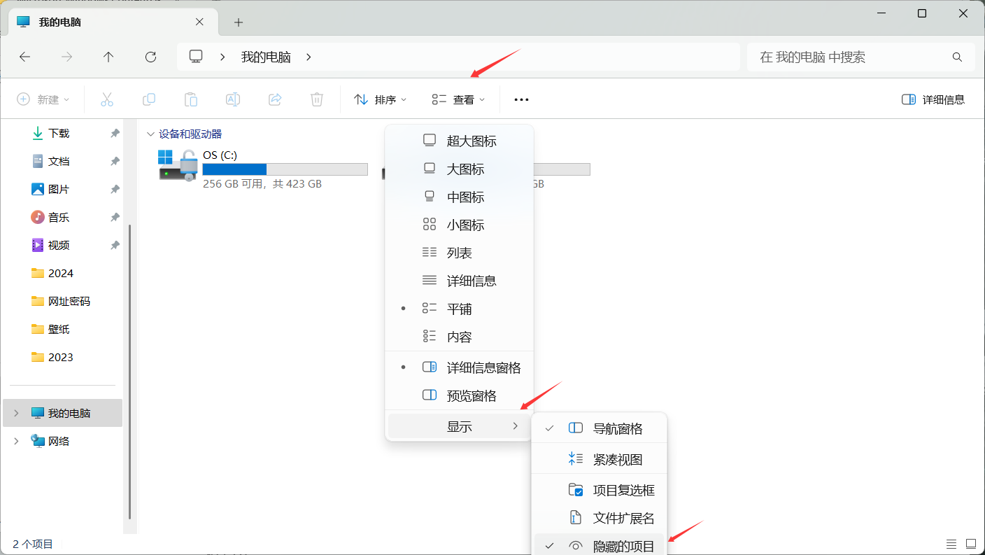Click the Delete trash bin icon
Screen dimensions: 985x555
(x=317, y=99)
